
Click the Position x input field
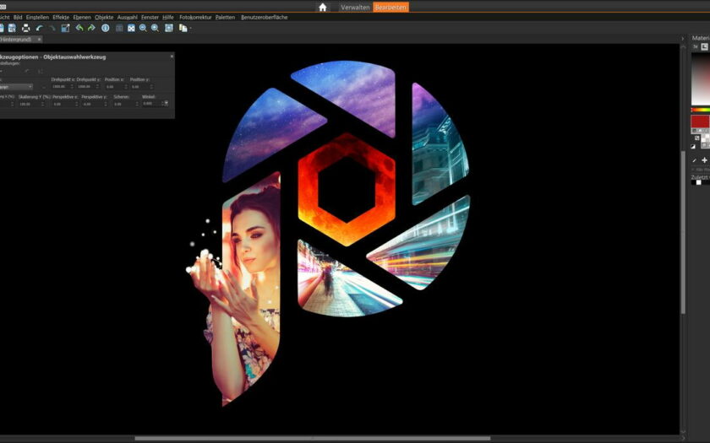coord(116,86)
